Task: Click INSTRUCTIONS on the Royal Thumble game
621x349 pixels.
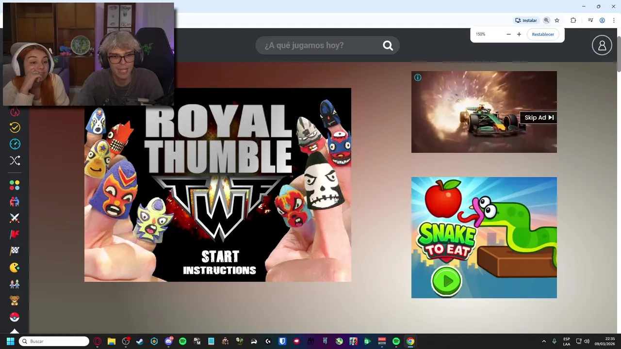Action: click(219, 270)
